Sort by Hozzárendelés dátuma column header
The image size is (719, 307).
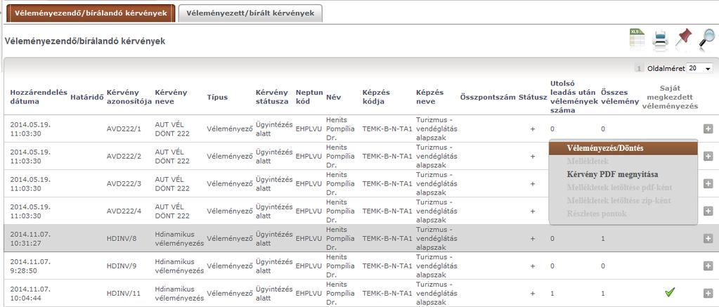pyautogui.click(x=39, y=97)
